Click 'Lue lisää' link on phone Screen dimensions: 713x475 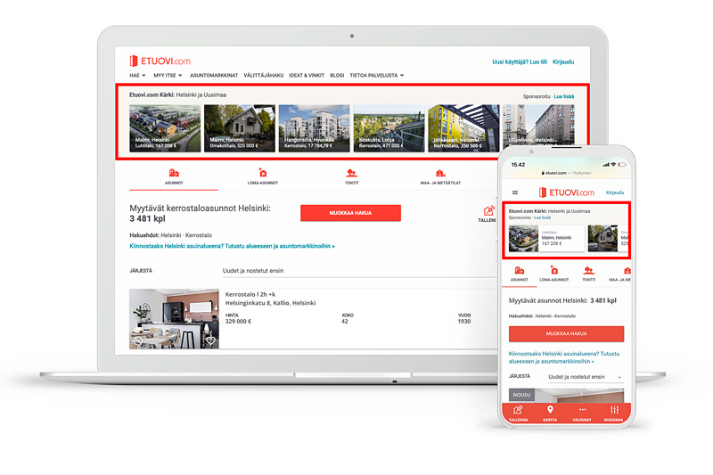coord(542,217)
